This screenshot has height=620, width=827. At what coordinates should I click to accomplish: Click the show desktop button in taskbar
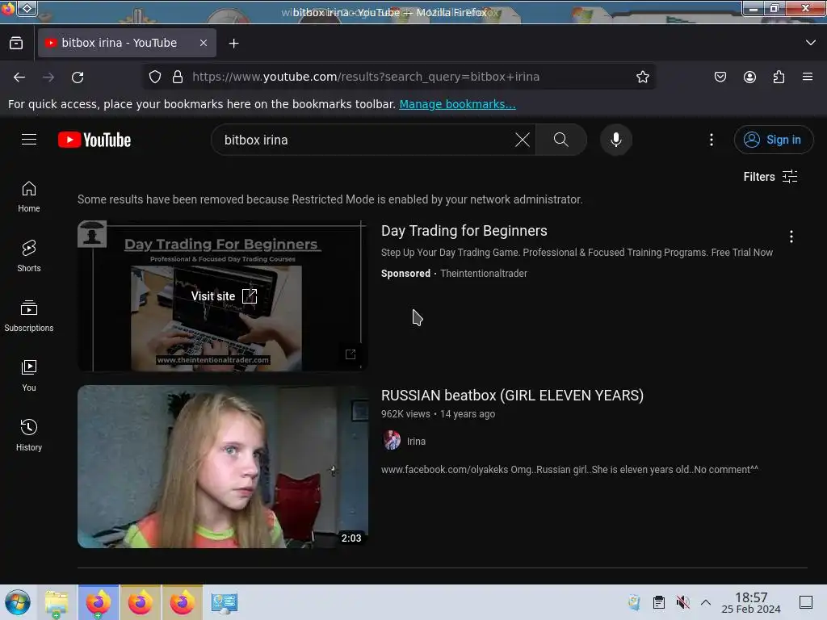click(x=806, y=602)
